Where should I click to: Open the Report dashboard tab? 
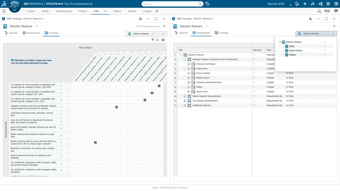[x=117, y=11]
